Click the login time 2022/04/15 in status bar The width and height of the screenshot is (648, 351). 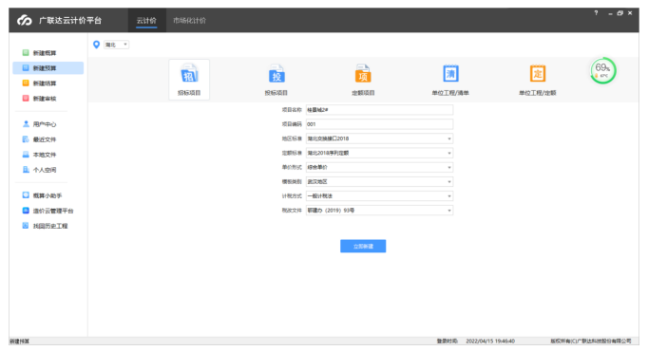(490, 342)
